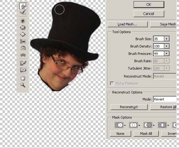
Task: Select the Twirl Clockwise tool
Action: [23, 21]
